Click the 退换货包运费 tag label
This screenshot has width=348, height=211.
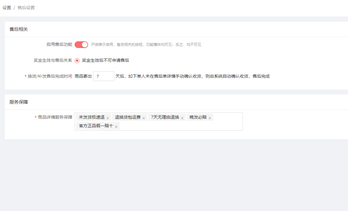pos(128,117)
